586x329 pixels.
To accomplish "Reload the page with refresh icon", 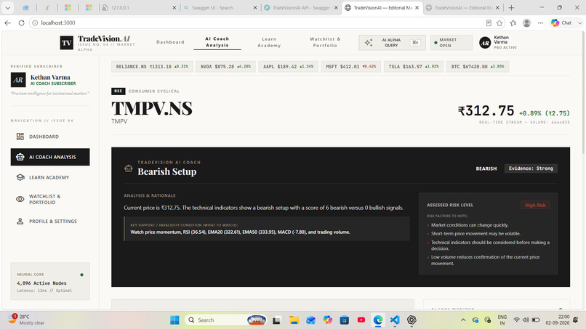I will (21, 23).
